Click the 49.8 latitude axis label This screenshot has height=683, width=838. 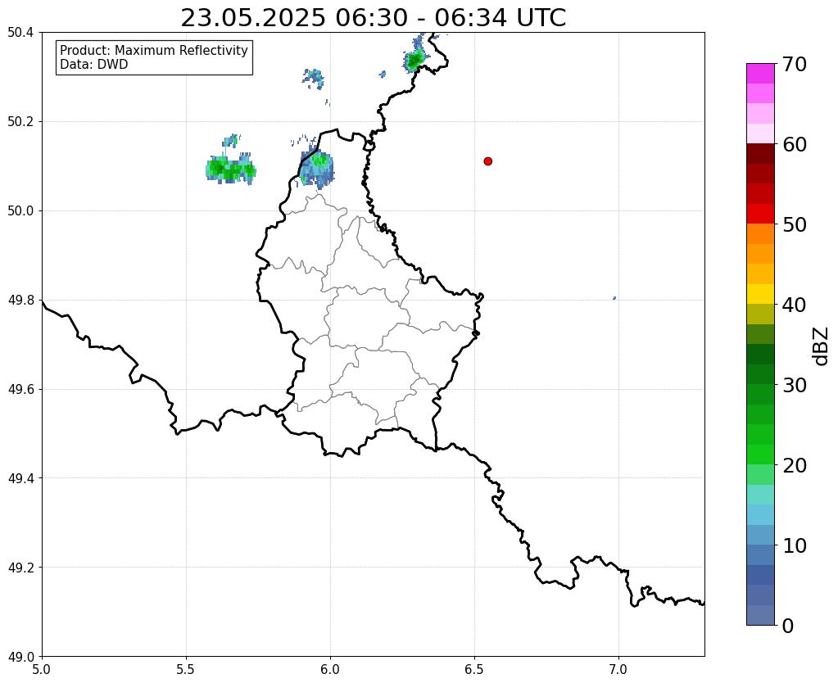pos(20,301)
